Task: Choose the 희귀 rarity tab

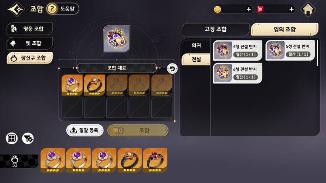Action: click(196, 45)
